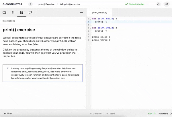Click the print() Exercise breadcrumb
This screenshot has height=117, width=172.
coord(46,4)
